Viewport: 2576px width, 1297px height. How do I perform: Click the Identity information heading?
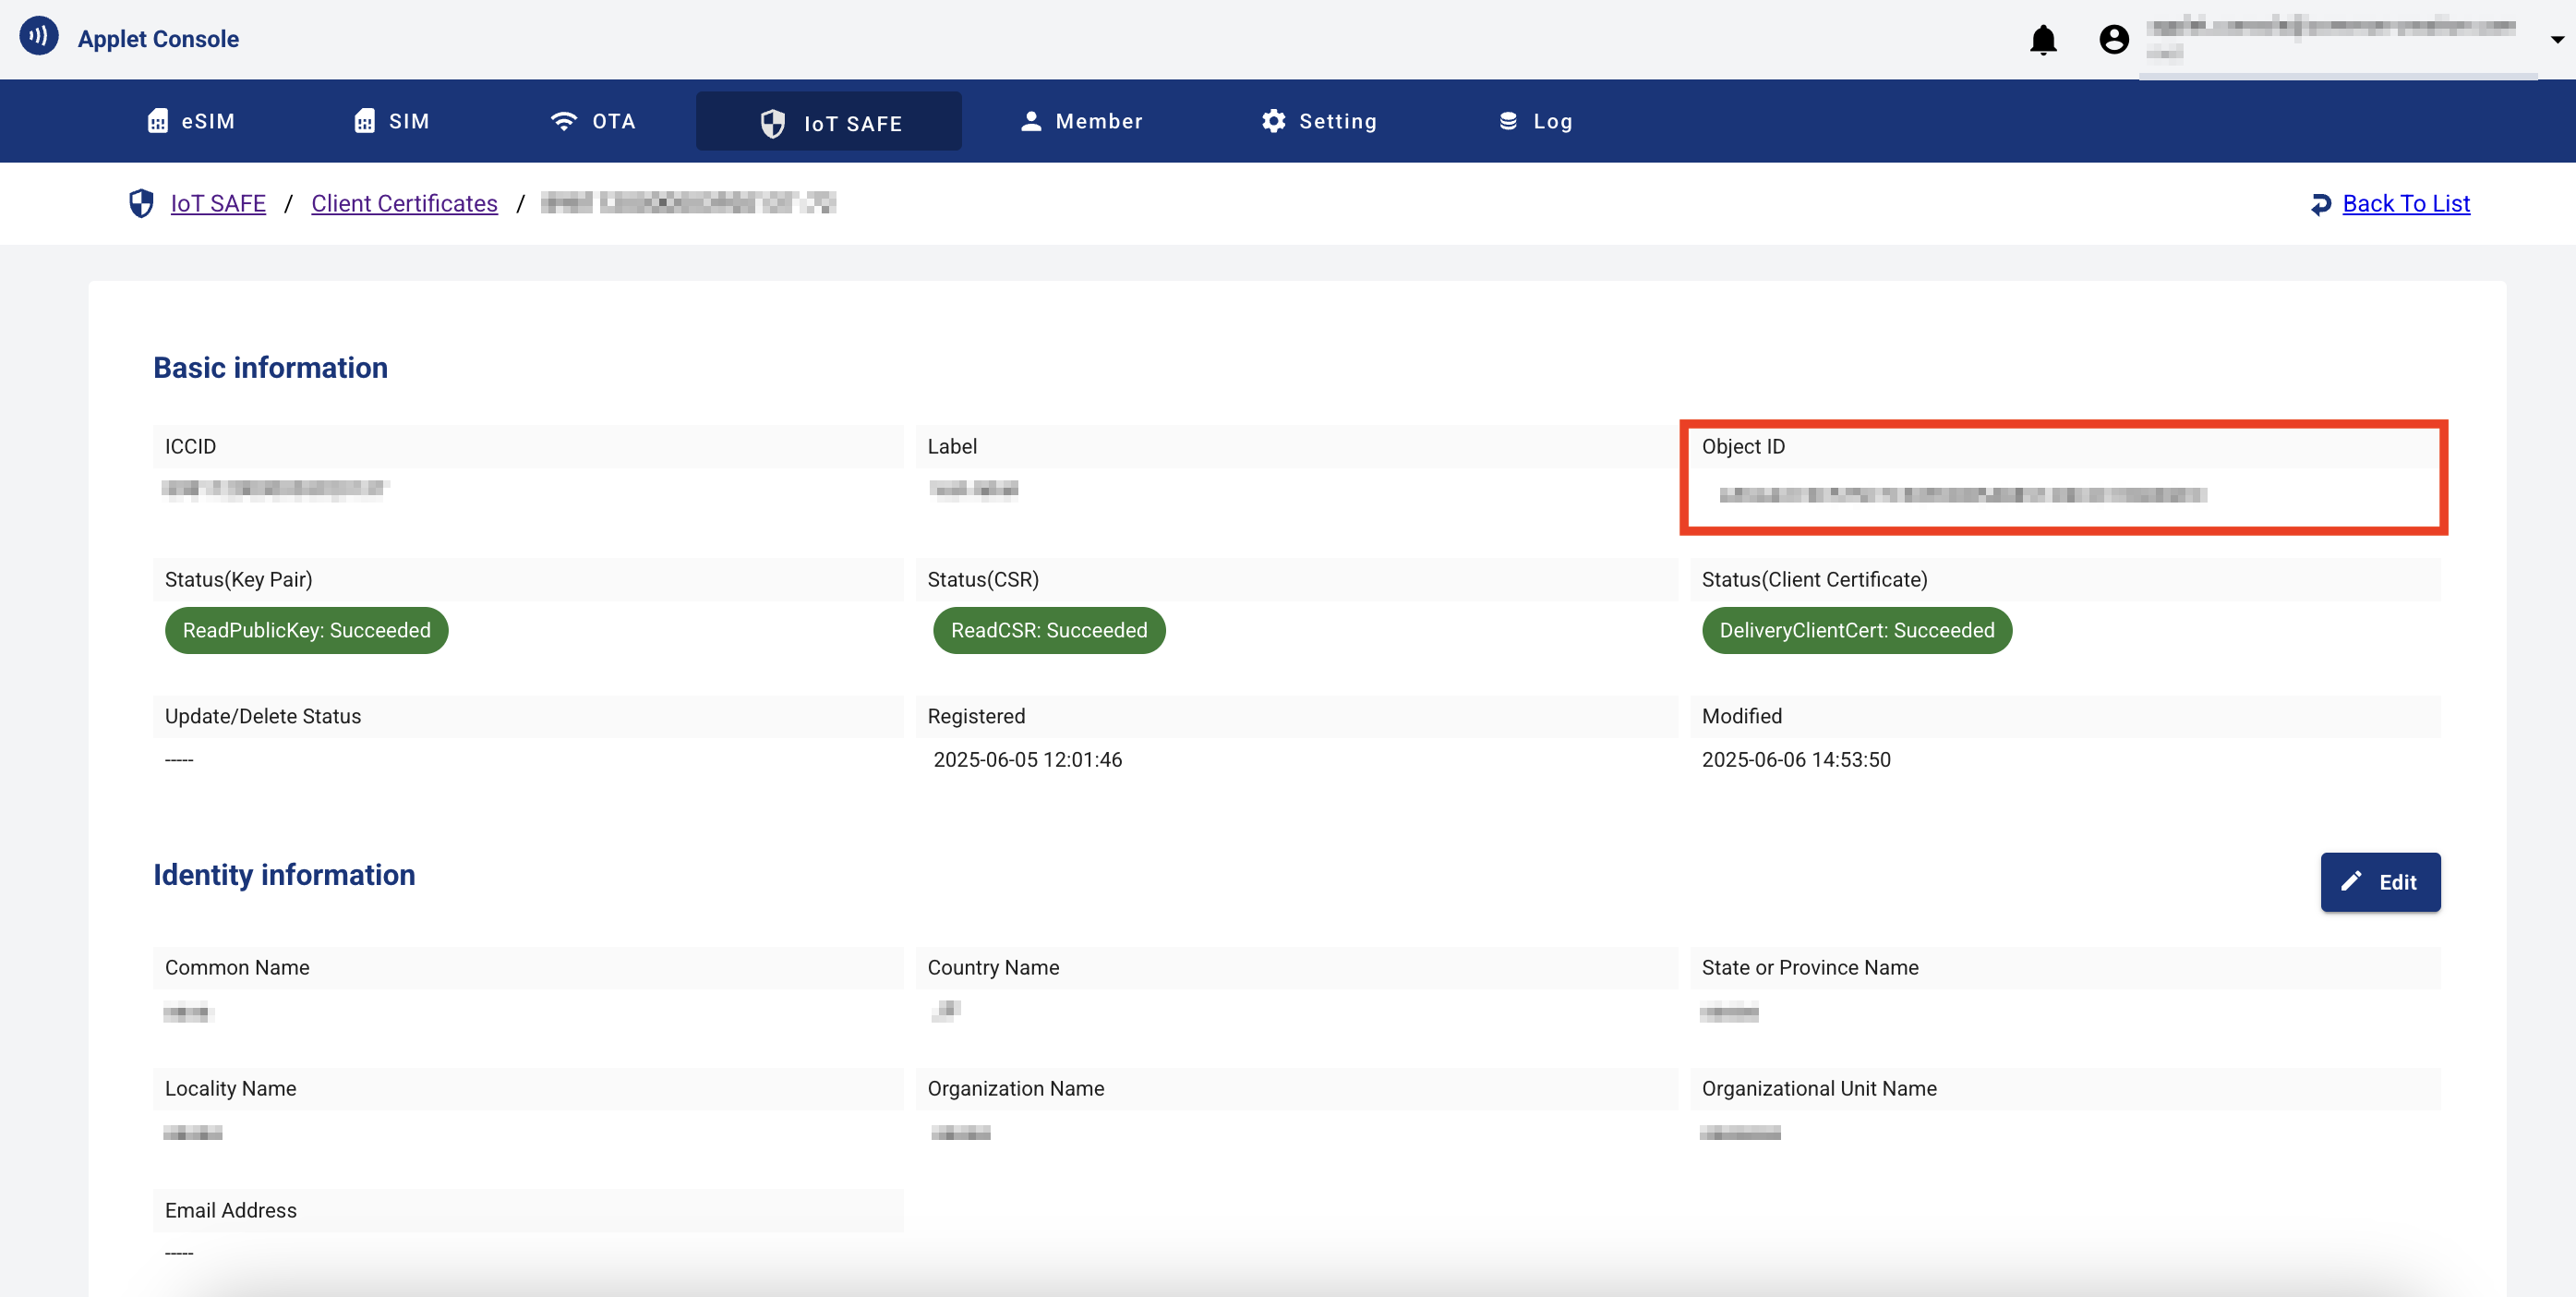[x=284, y=875]
